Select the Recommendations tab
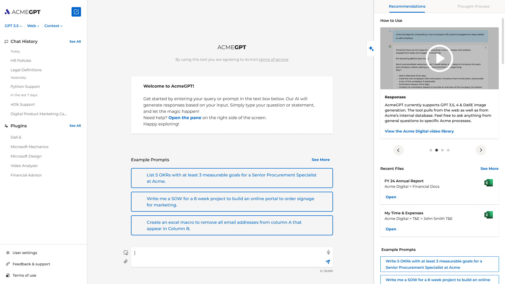 click(x=407, y=6)
